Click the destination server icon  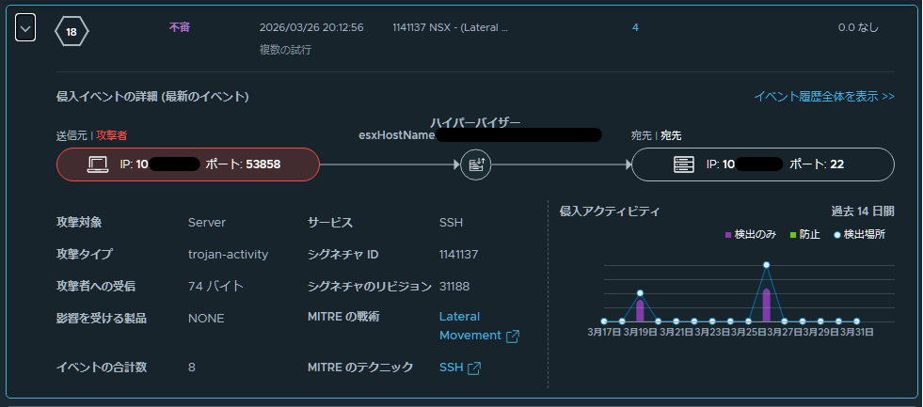pos(684,164)
